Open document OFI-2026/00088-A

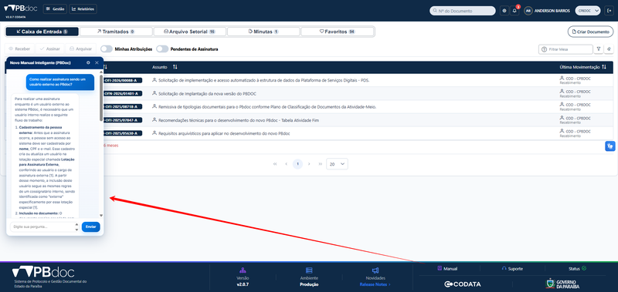122,80
